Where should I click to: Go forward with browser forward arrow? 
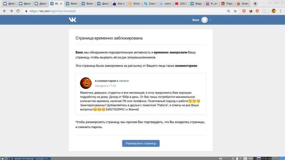11,11
